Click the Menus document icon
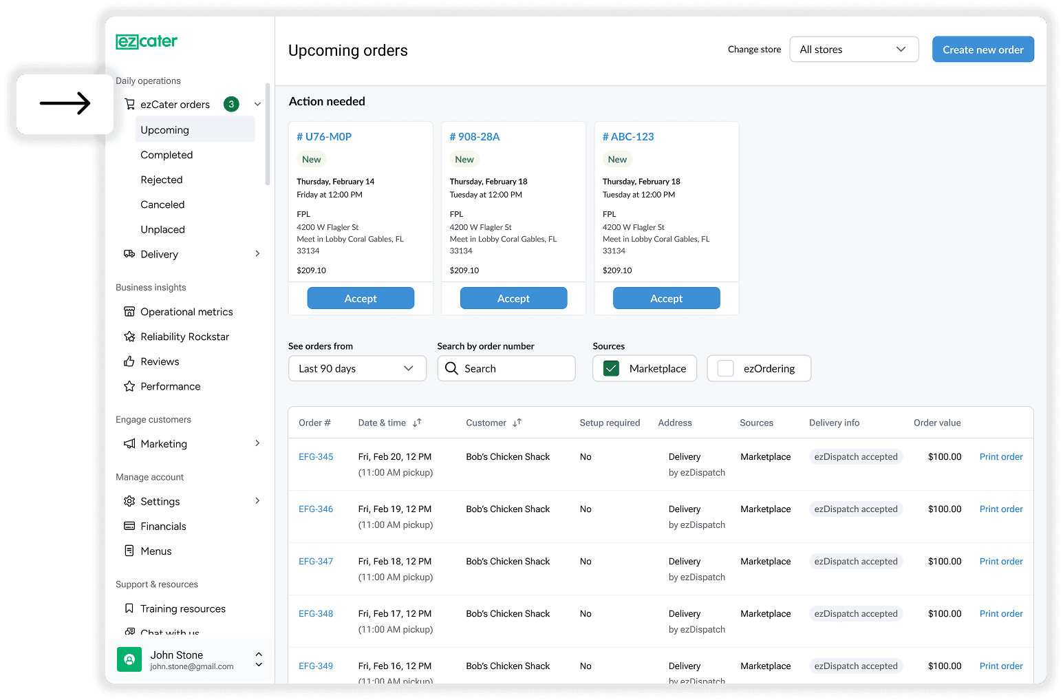Image resolution: width=1063 pixels, height=700 pixels. 129,551
